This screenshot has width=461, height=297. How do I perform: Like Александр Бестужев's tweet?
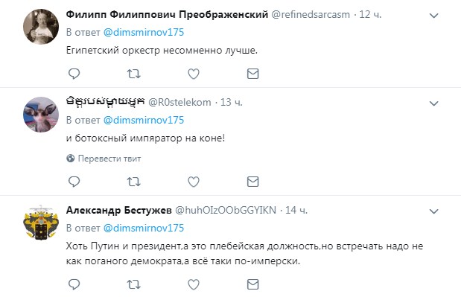[x=194, y=284]
